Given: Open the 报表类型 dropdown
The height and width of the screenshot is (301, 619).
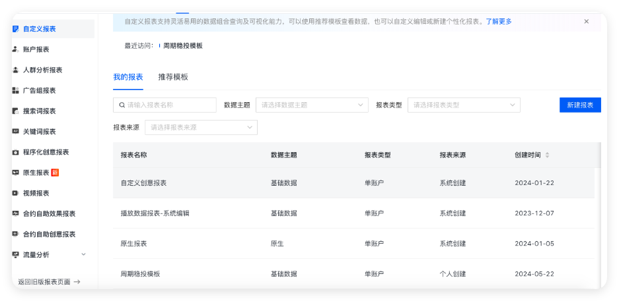Looking at the screenshot, I should tap(464, 105).
